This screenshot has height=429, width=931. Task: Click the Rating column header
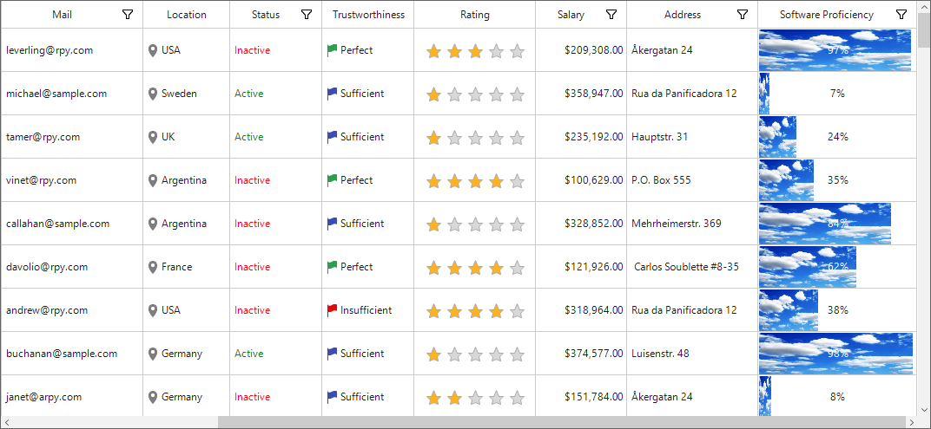coord(475,15)
